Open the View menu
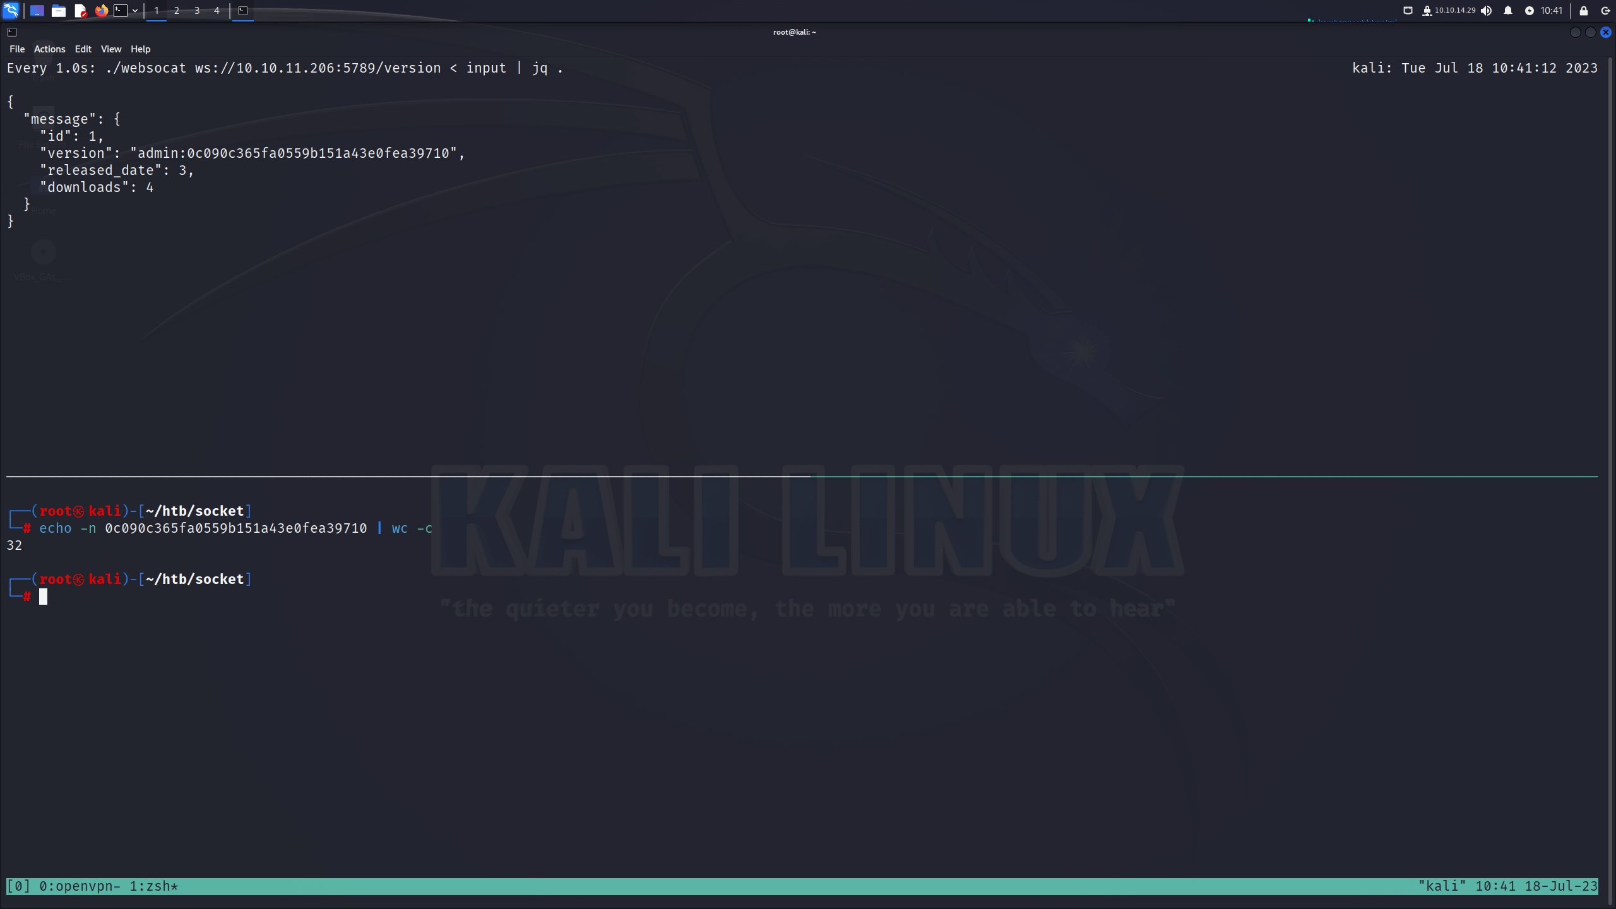 click(111, 49)
